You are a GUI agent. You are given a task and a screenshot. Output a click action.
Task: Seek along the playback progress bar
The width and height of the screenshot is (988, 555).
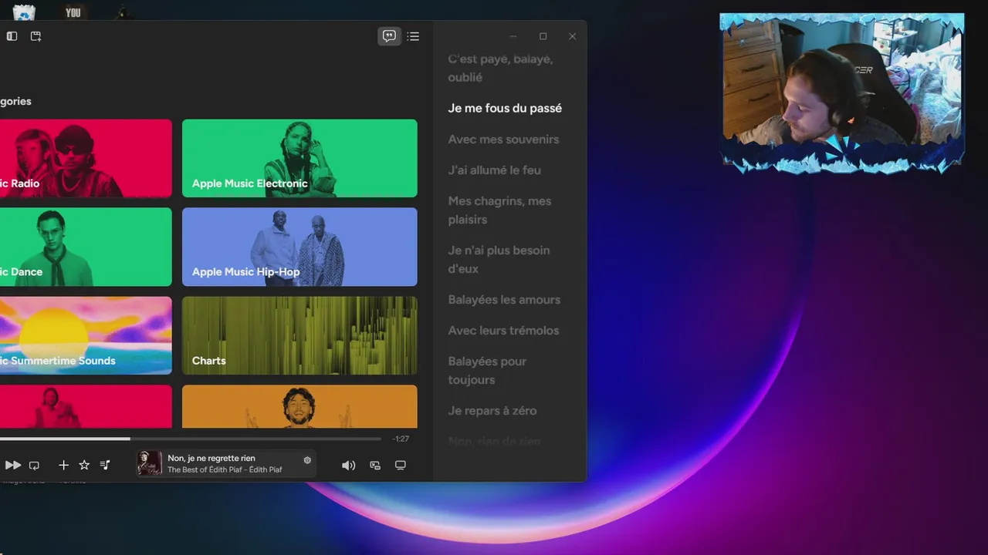click(191, 439)
